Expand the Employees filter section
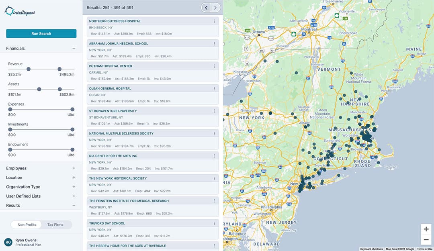This screenshot has height=251, width=434. click(74, 168)
